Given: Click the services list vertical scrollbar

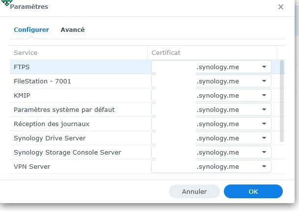Looking at the screenshot, I should pos(282,101).
